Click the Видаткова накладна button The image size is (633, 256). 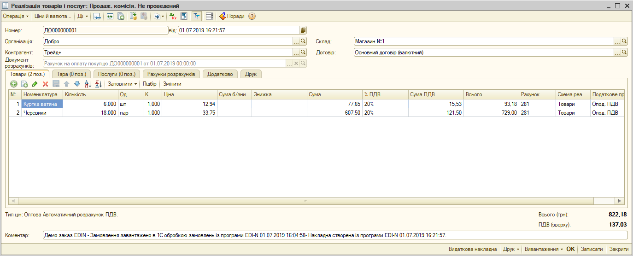pyautogui.click(x=473, y=249)
